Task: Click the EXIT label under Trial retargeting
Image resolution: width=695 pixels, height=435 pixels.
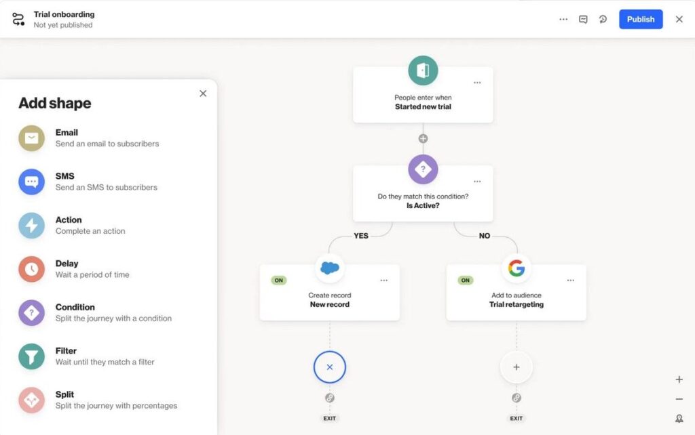Action: (x=516, y=418)
